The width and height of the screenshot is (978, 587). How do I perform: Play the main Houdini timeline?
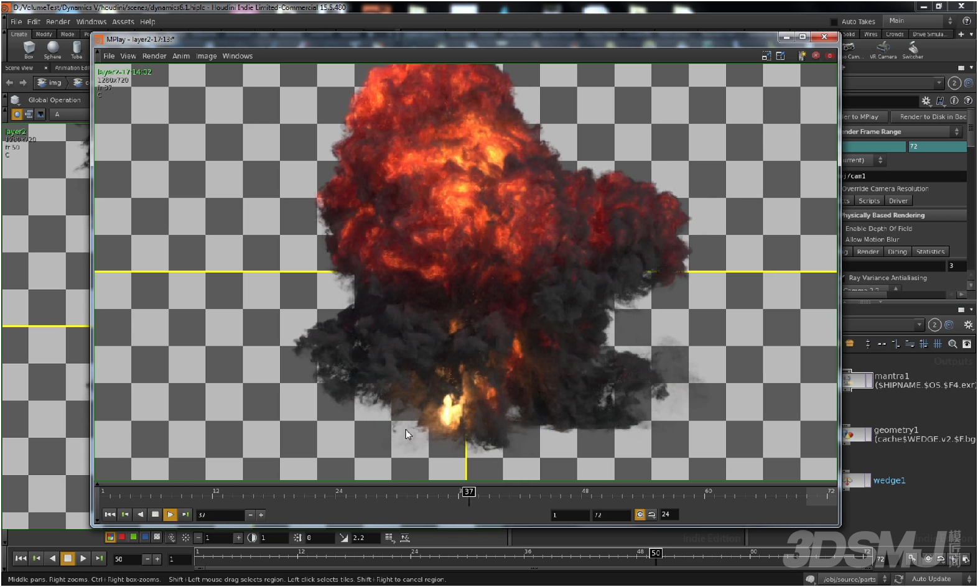point(83,558)
